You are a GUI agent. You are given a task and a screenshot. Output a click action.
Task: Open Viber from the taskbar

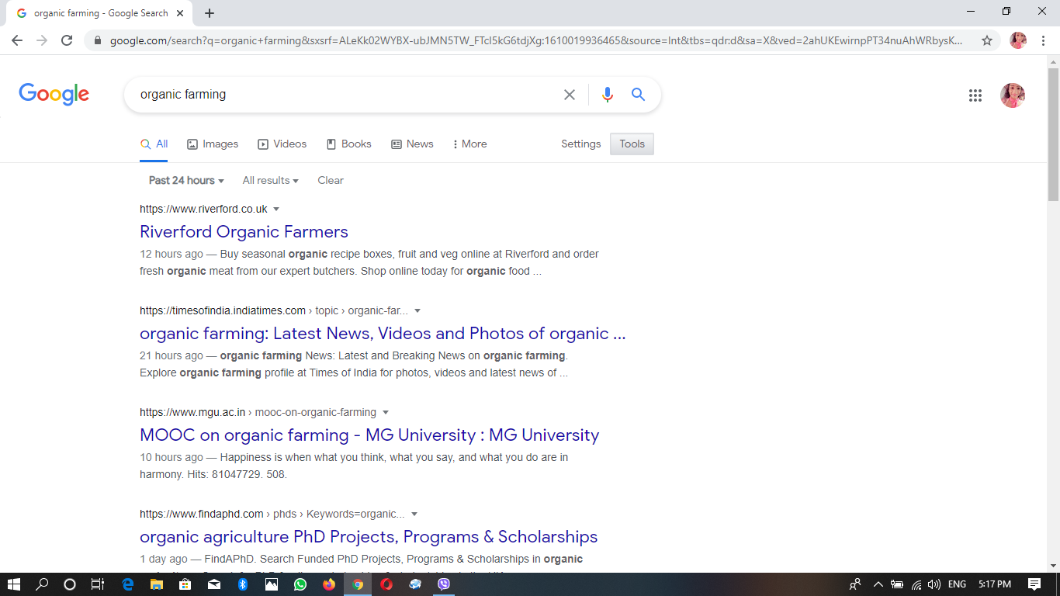pyautogui.click(x=444, y=584)
